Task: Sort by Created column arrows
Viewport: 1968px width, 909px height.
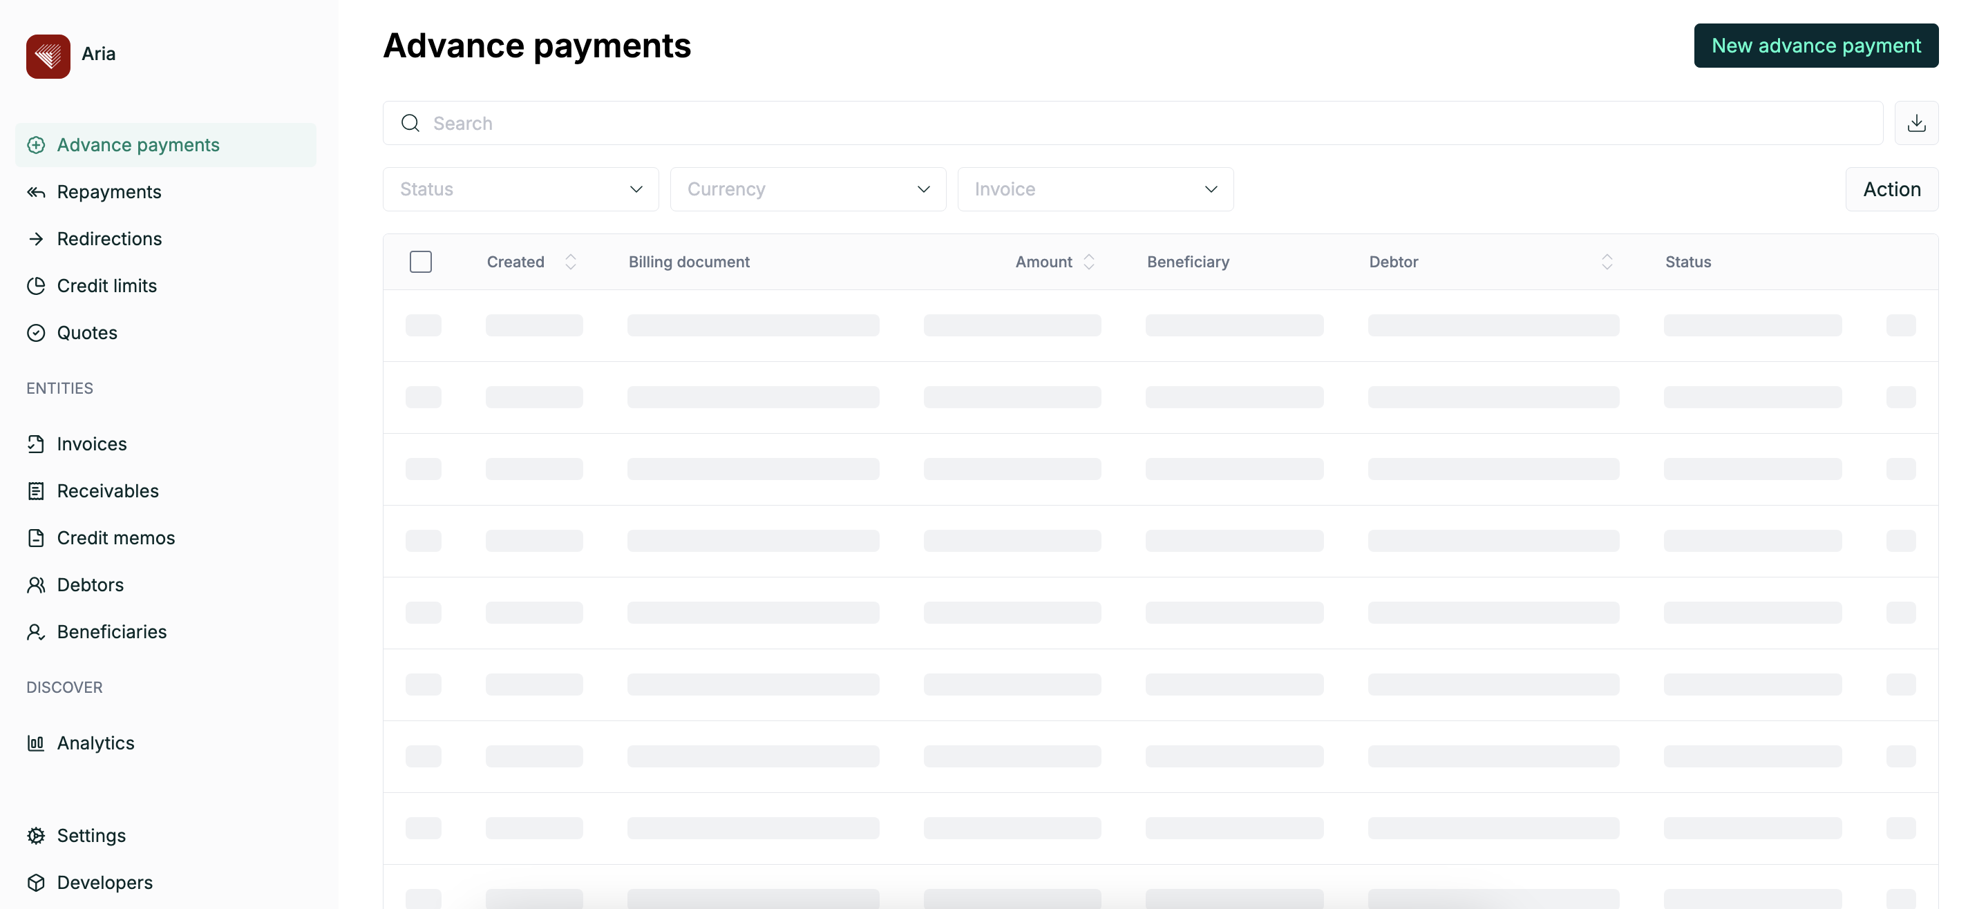Action: tap(571, 262)
